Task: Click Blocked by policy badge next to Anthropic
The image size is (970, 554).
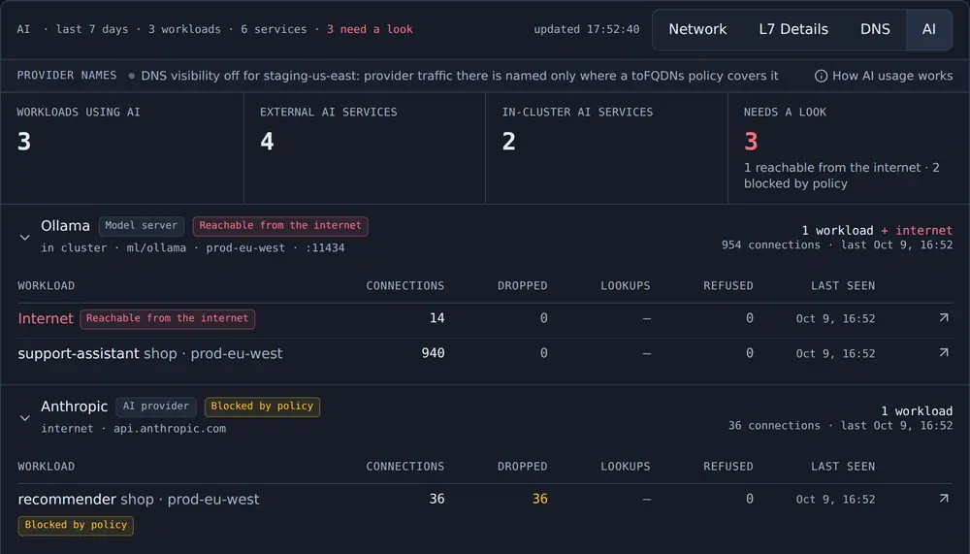Action: pos(262,407)
